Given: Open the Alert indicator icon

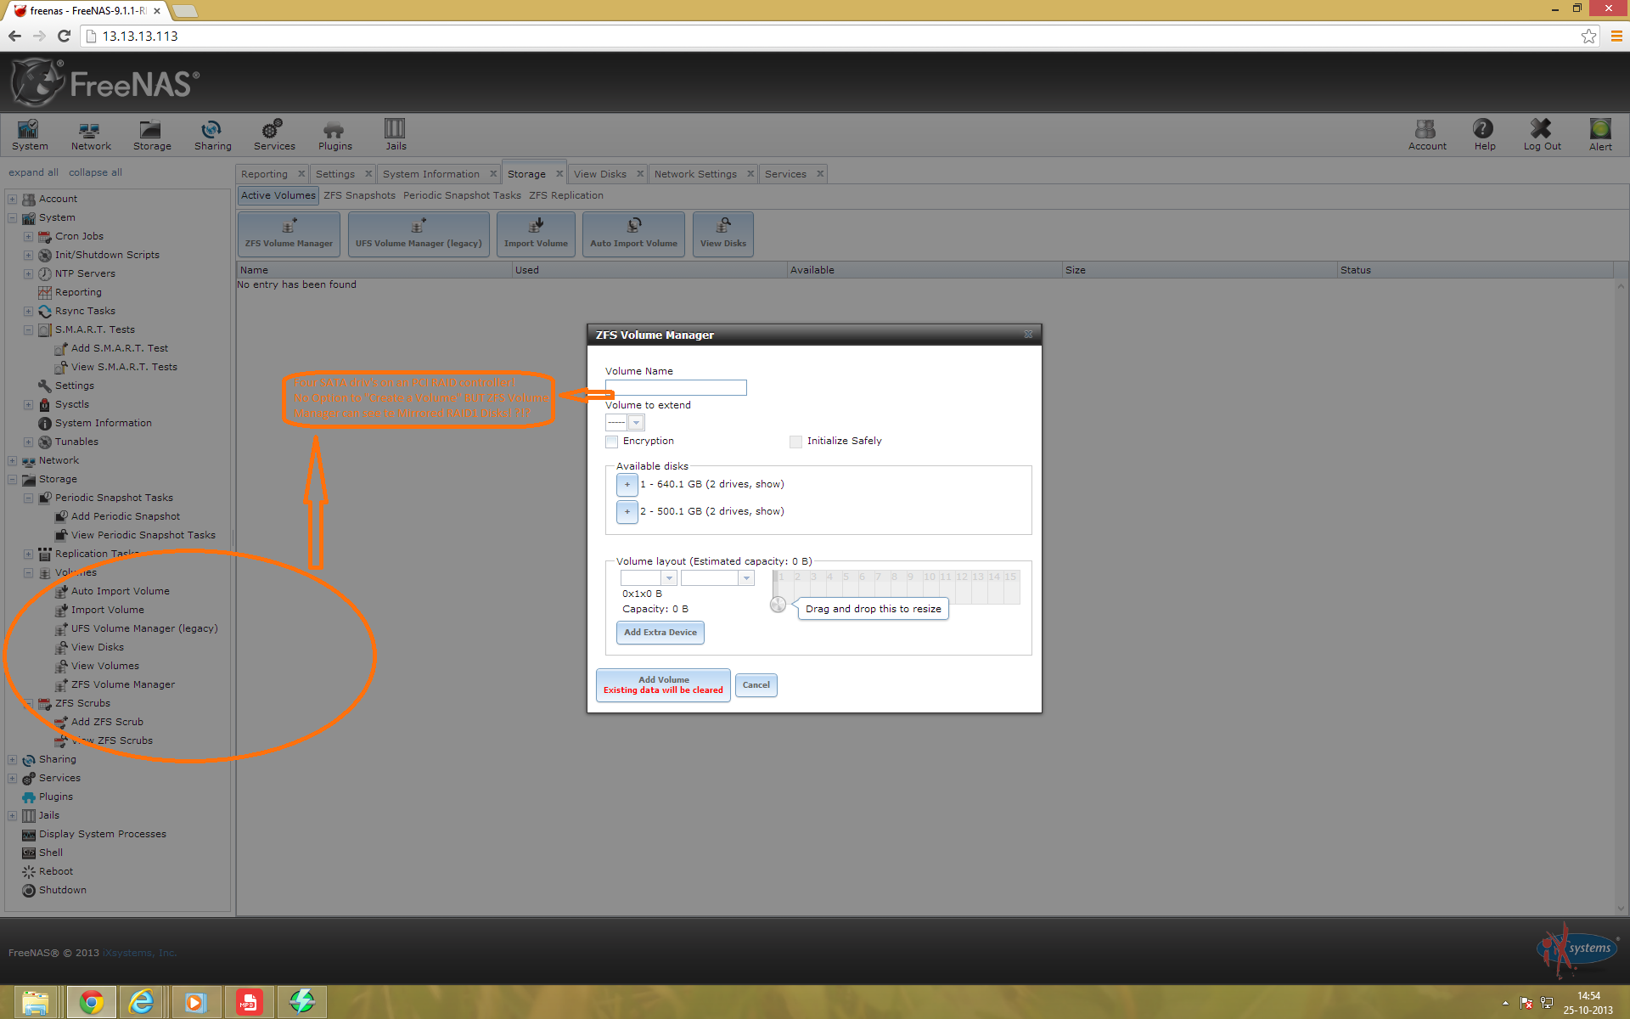Looking at the screenshot, I should (1600, 135).
